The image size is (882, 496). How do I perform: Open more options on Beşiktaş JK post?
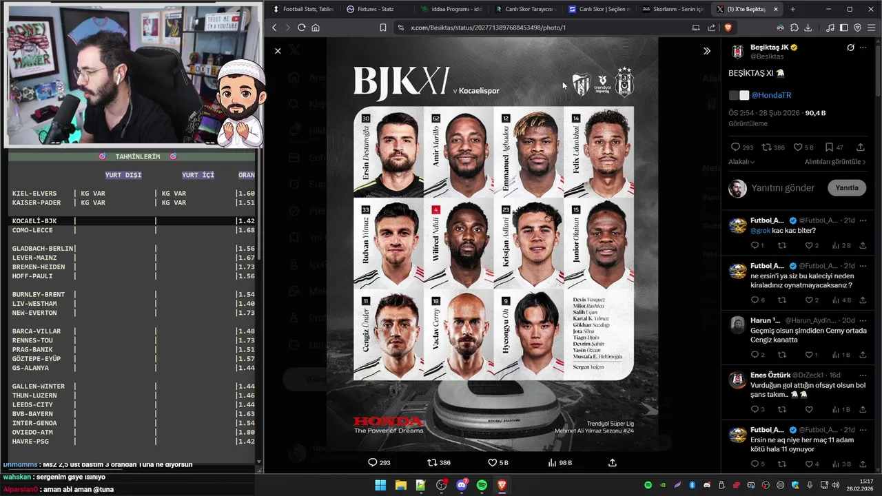[x=863, y=48]
